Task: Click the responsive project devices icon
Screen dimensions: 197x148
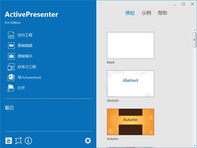Action: (x=11, y=67)
